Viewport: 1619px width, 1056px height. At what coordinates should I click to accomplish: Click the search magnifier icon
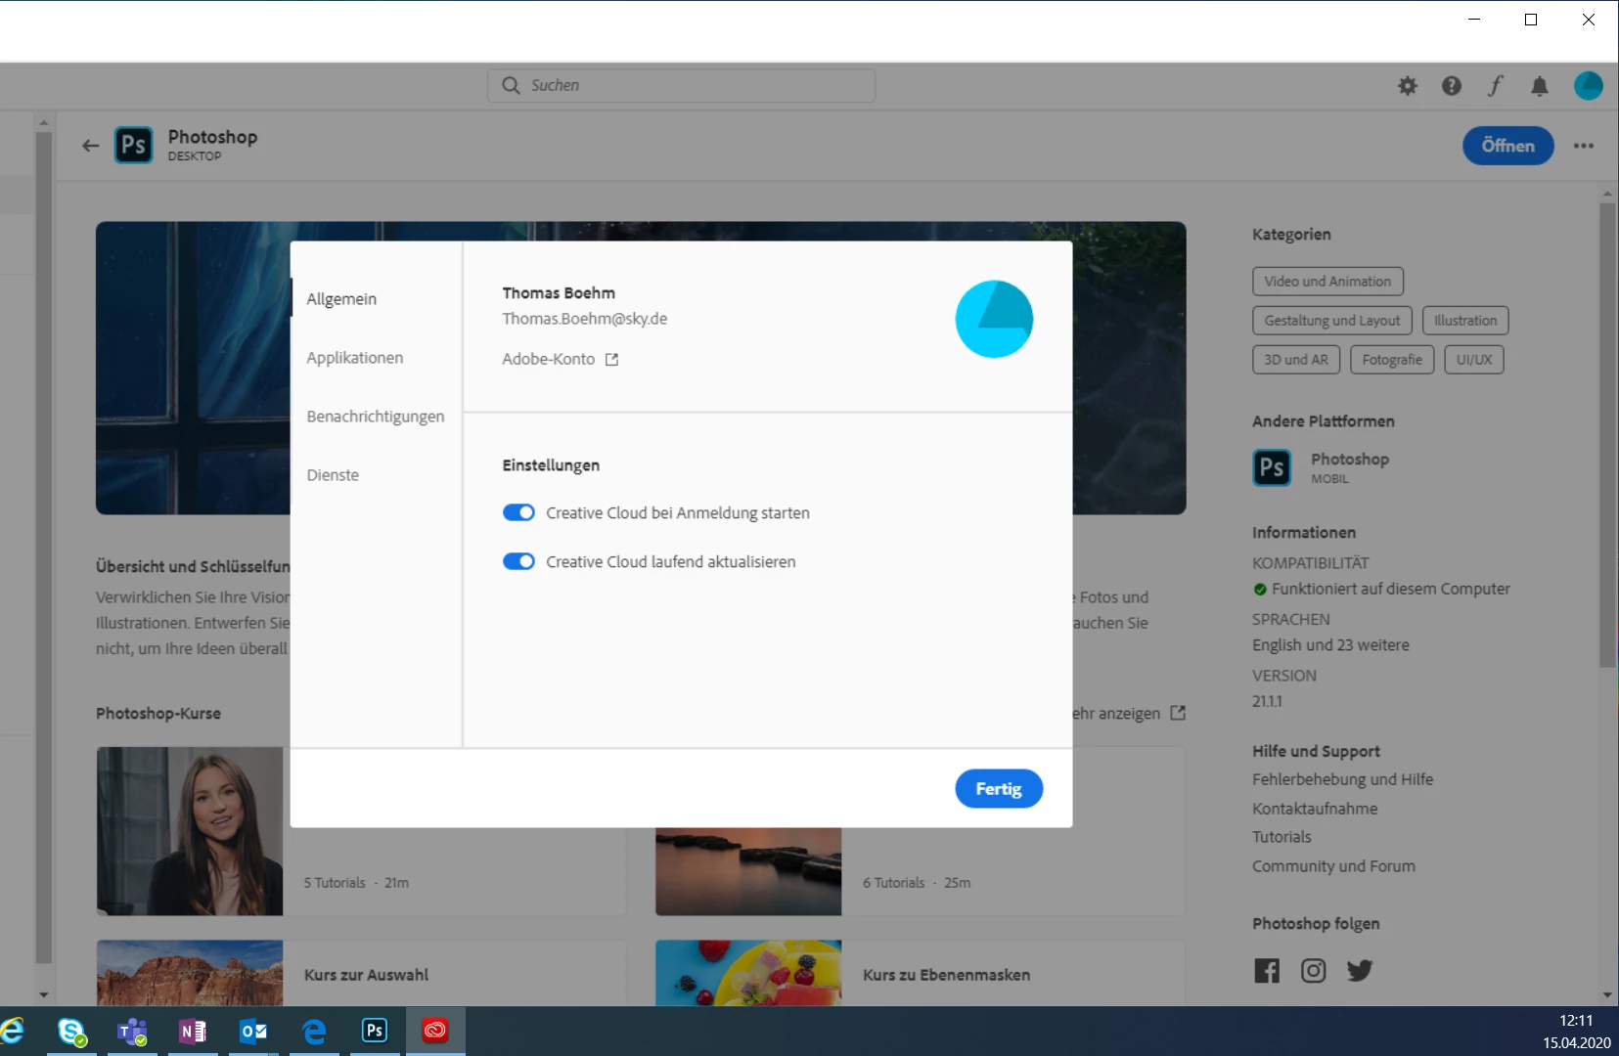point(511,85)
